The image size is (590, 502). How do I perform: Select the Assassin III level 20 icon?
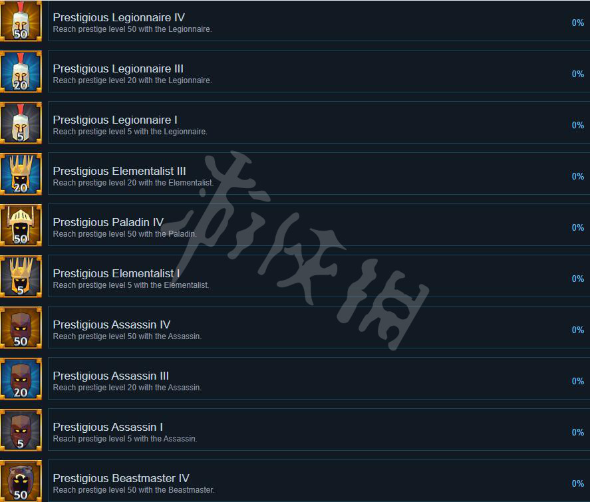click(21, 379)
